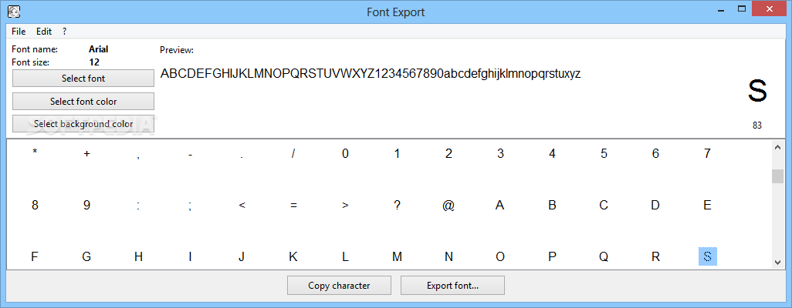The height and width of the screenshot is (308, 792).
Task: Select the colon : character
Action: point(138,206)
